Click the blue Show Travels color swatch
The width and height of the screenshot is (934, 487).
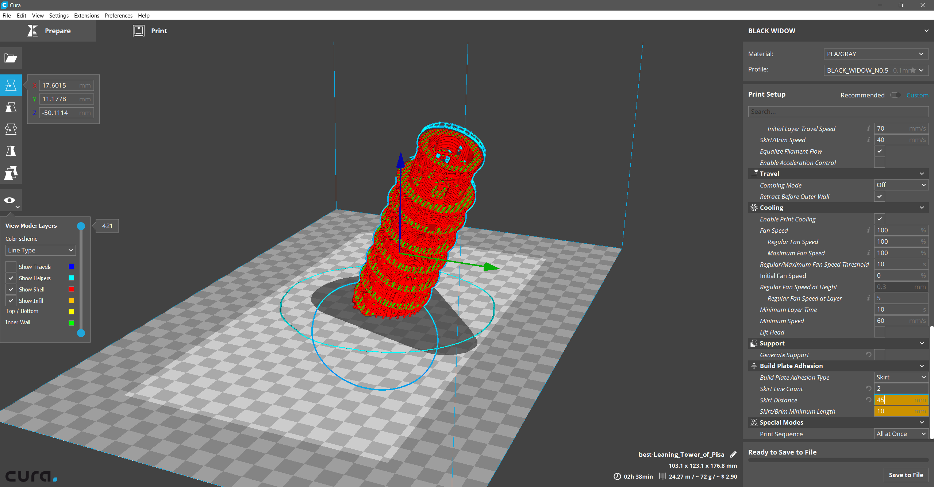tap(71, 267)
